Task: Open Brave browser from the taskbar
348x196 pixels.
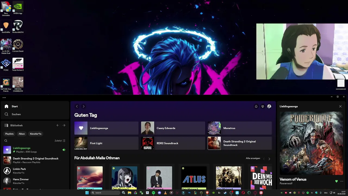Action: (x=207, y=193)
